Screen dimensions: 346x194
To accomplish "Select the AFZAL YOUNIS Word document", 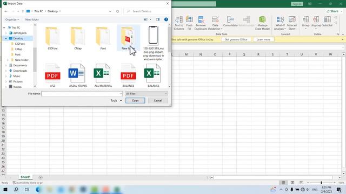I will (78, 75).
